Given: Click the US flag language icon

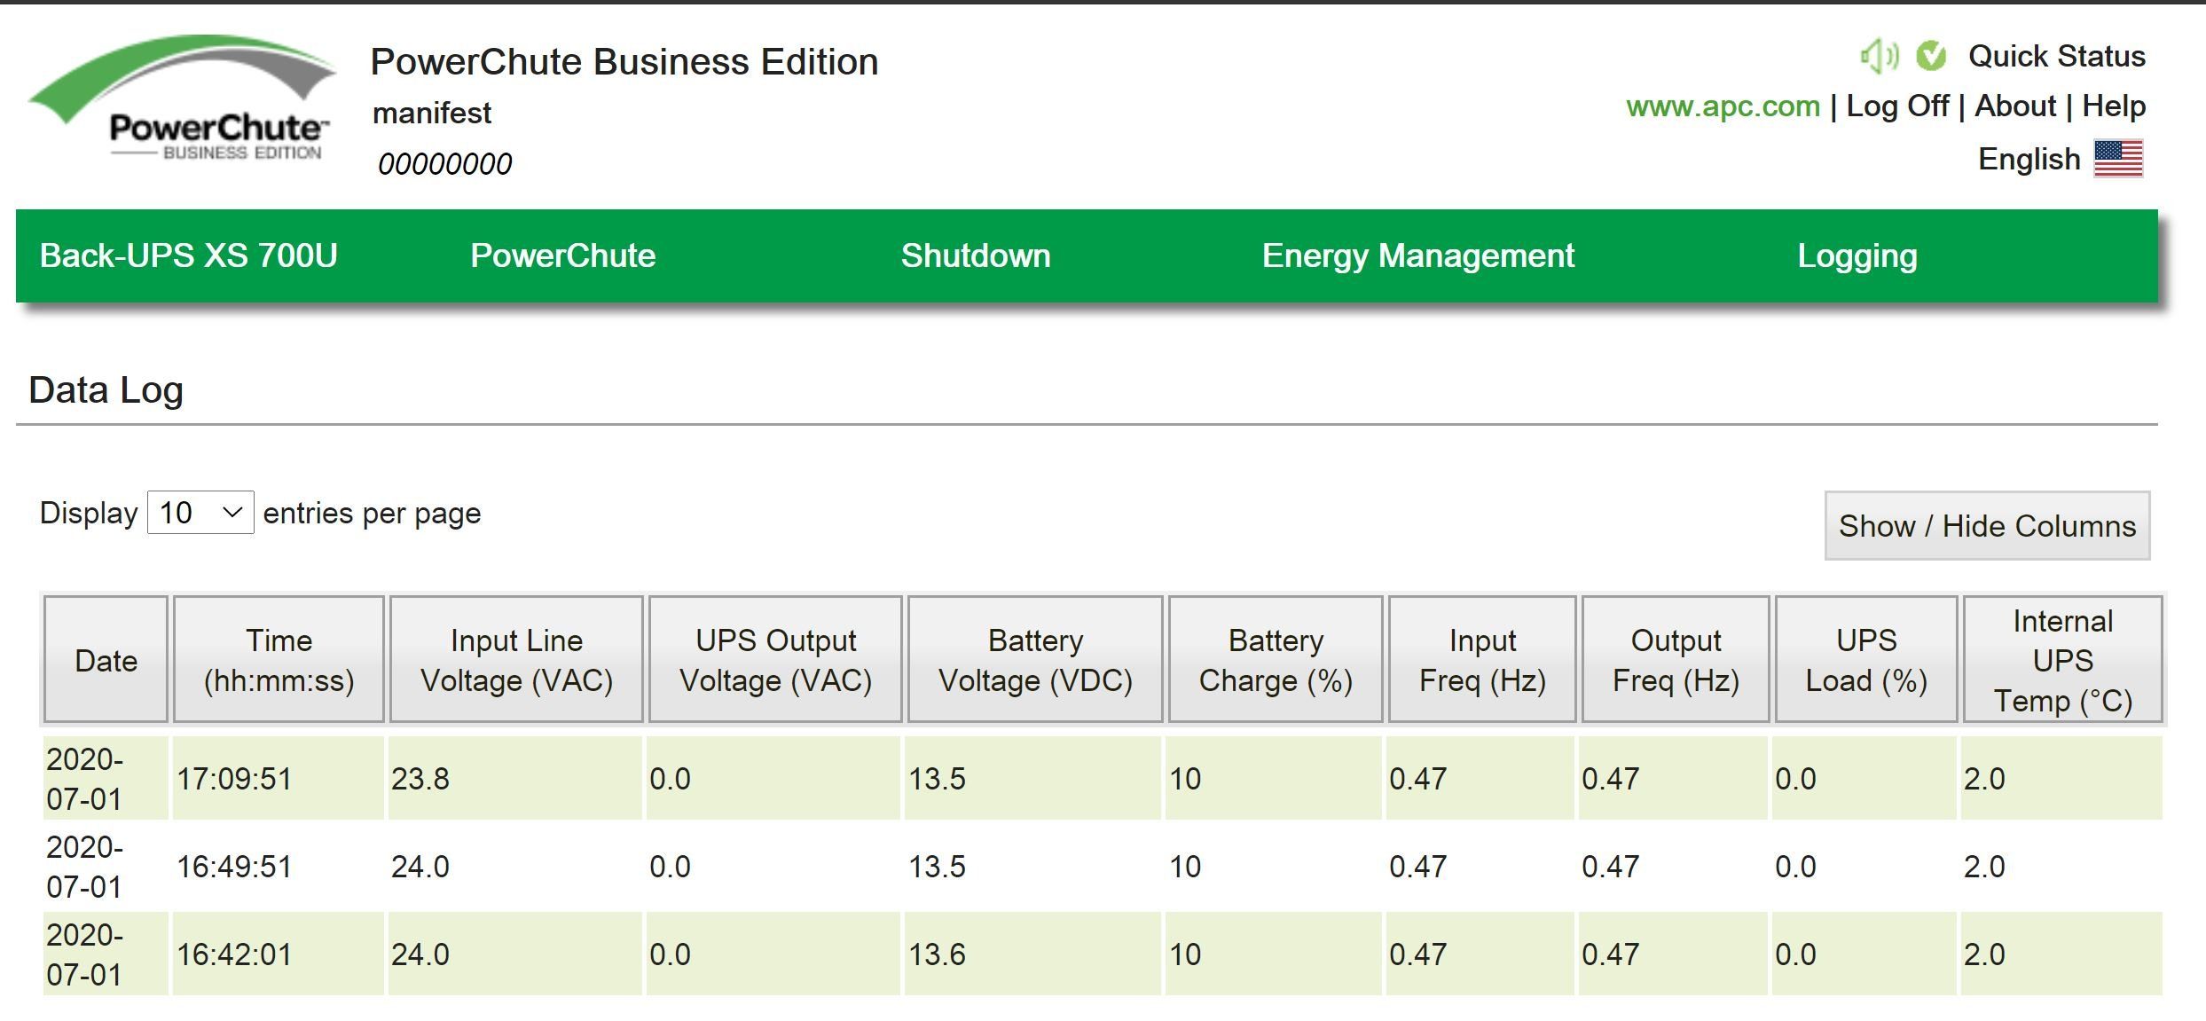Looking at the screenshot, I should (x=2118, y=159).
